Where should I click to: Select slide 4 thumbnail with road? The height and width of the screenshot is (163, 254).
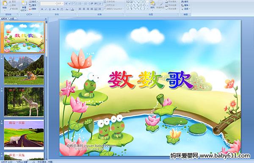[x=24, y=134]
